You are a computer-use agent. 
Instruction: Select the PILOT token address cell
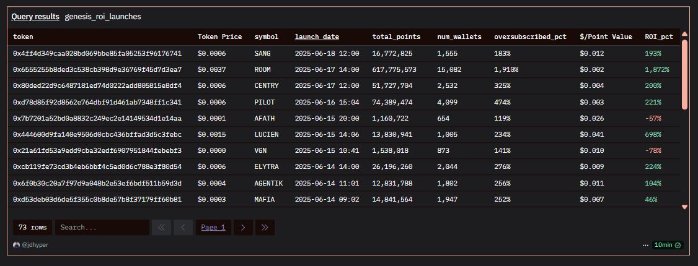97,102
